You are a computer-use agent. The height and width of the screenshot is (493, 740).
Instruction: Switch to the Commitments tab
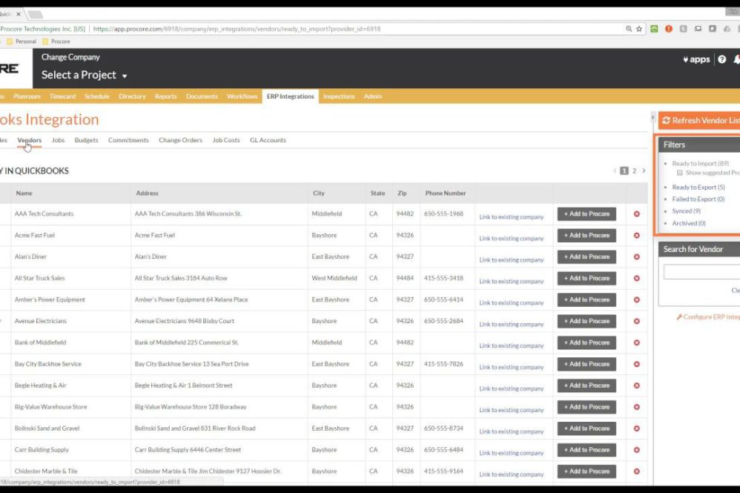(x=128, y=140)
